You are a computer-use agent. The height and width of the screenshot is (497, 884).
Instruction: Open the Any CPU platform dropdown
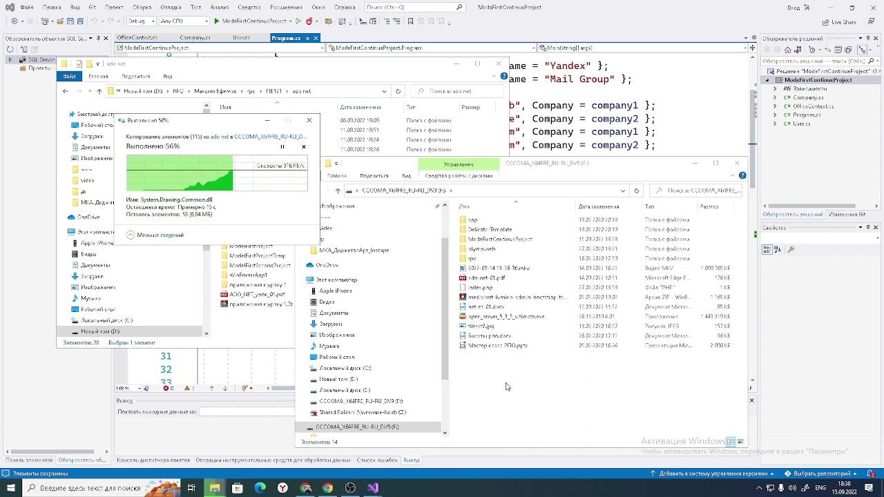point(184,21)
